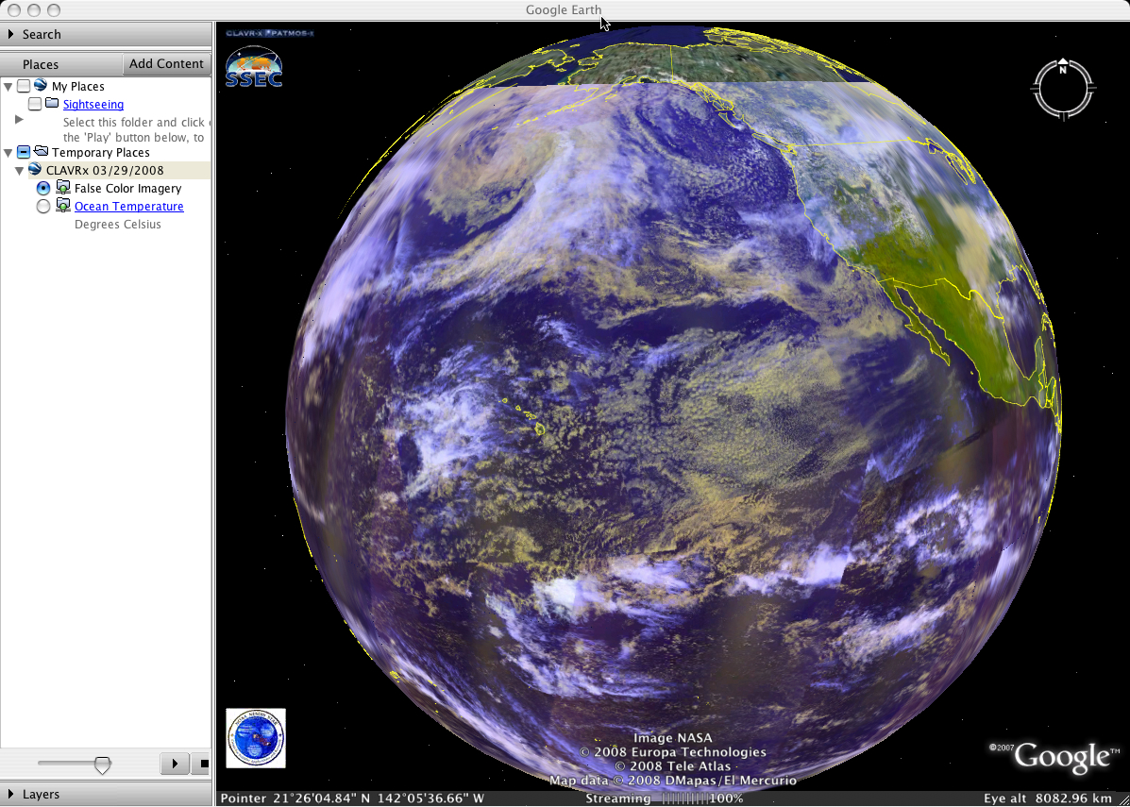Toggle the My Places checkbox
This screenshot has height=807, width=1130.
coord(24,87)
